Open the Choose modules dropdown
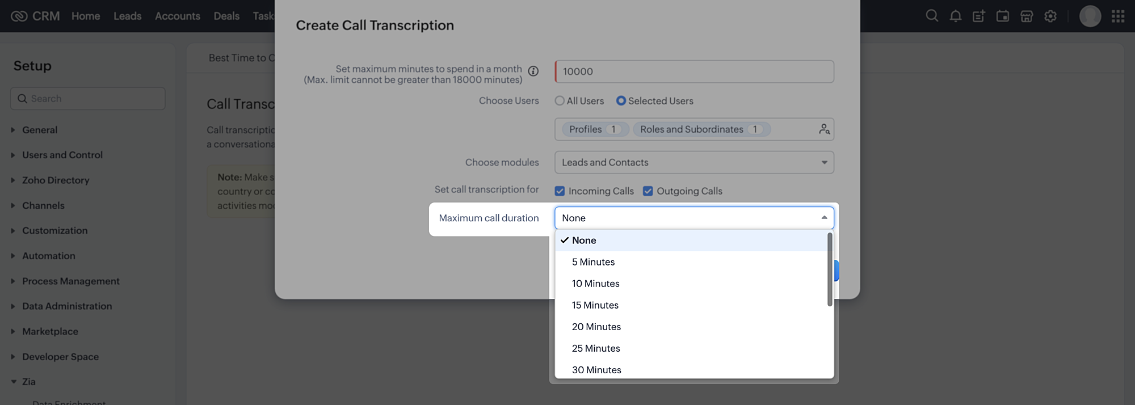1135x405 pixels. coord(694,162)
